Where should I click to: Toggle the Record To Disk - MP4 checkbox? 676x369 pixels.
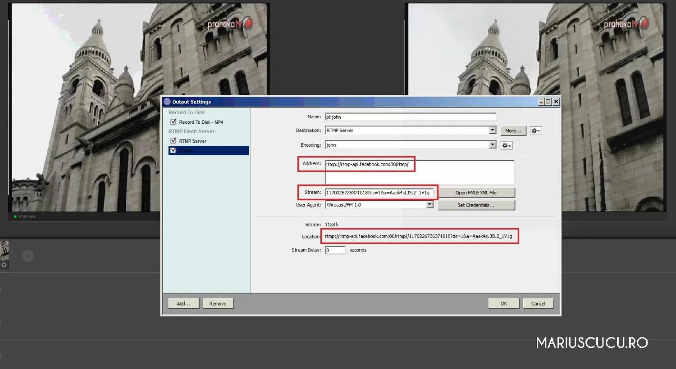click(173, 122)
